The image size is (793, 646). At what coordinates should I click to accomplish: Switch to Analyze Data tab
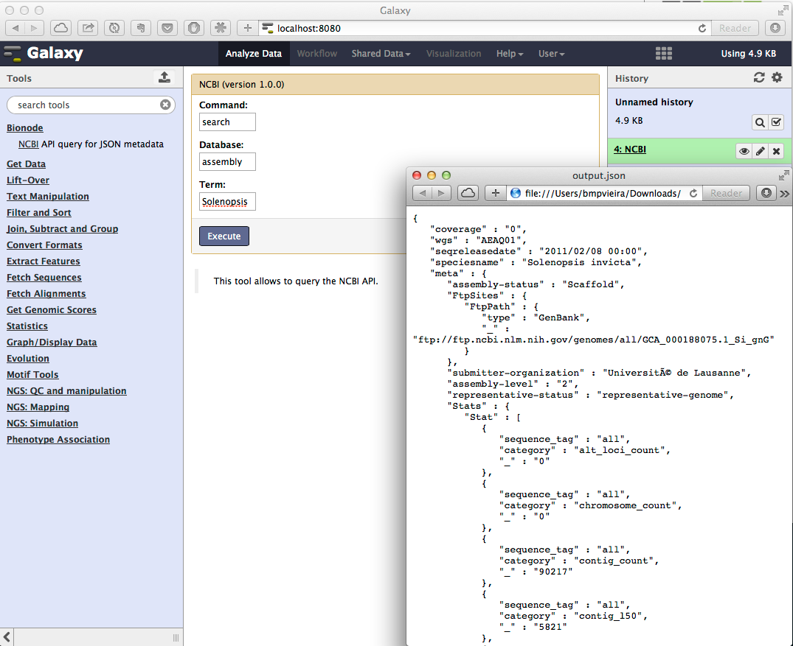coord(253,54)
